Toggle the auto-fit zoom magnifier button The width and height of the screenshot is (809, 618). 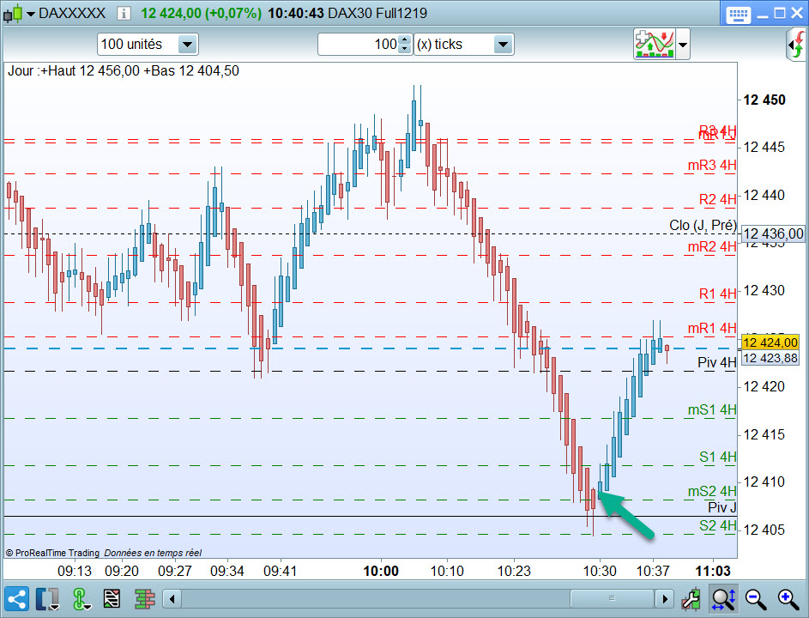tap(723, 599)
